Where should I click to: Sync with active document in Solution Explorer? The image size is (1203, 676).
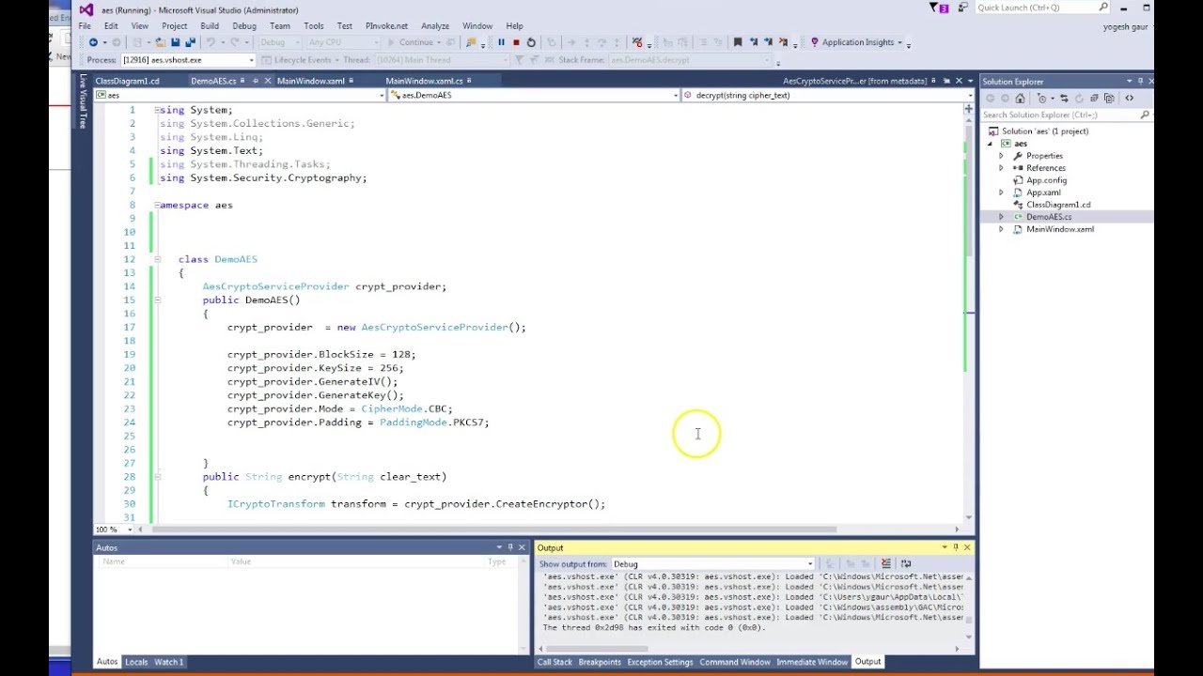(1065, 98)
